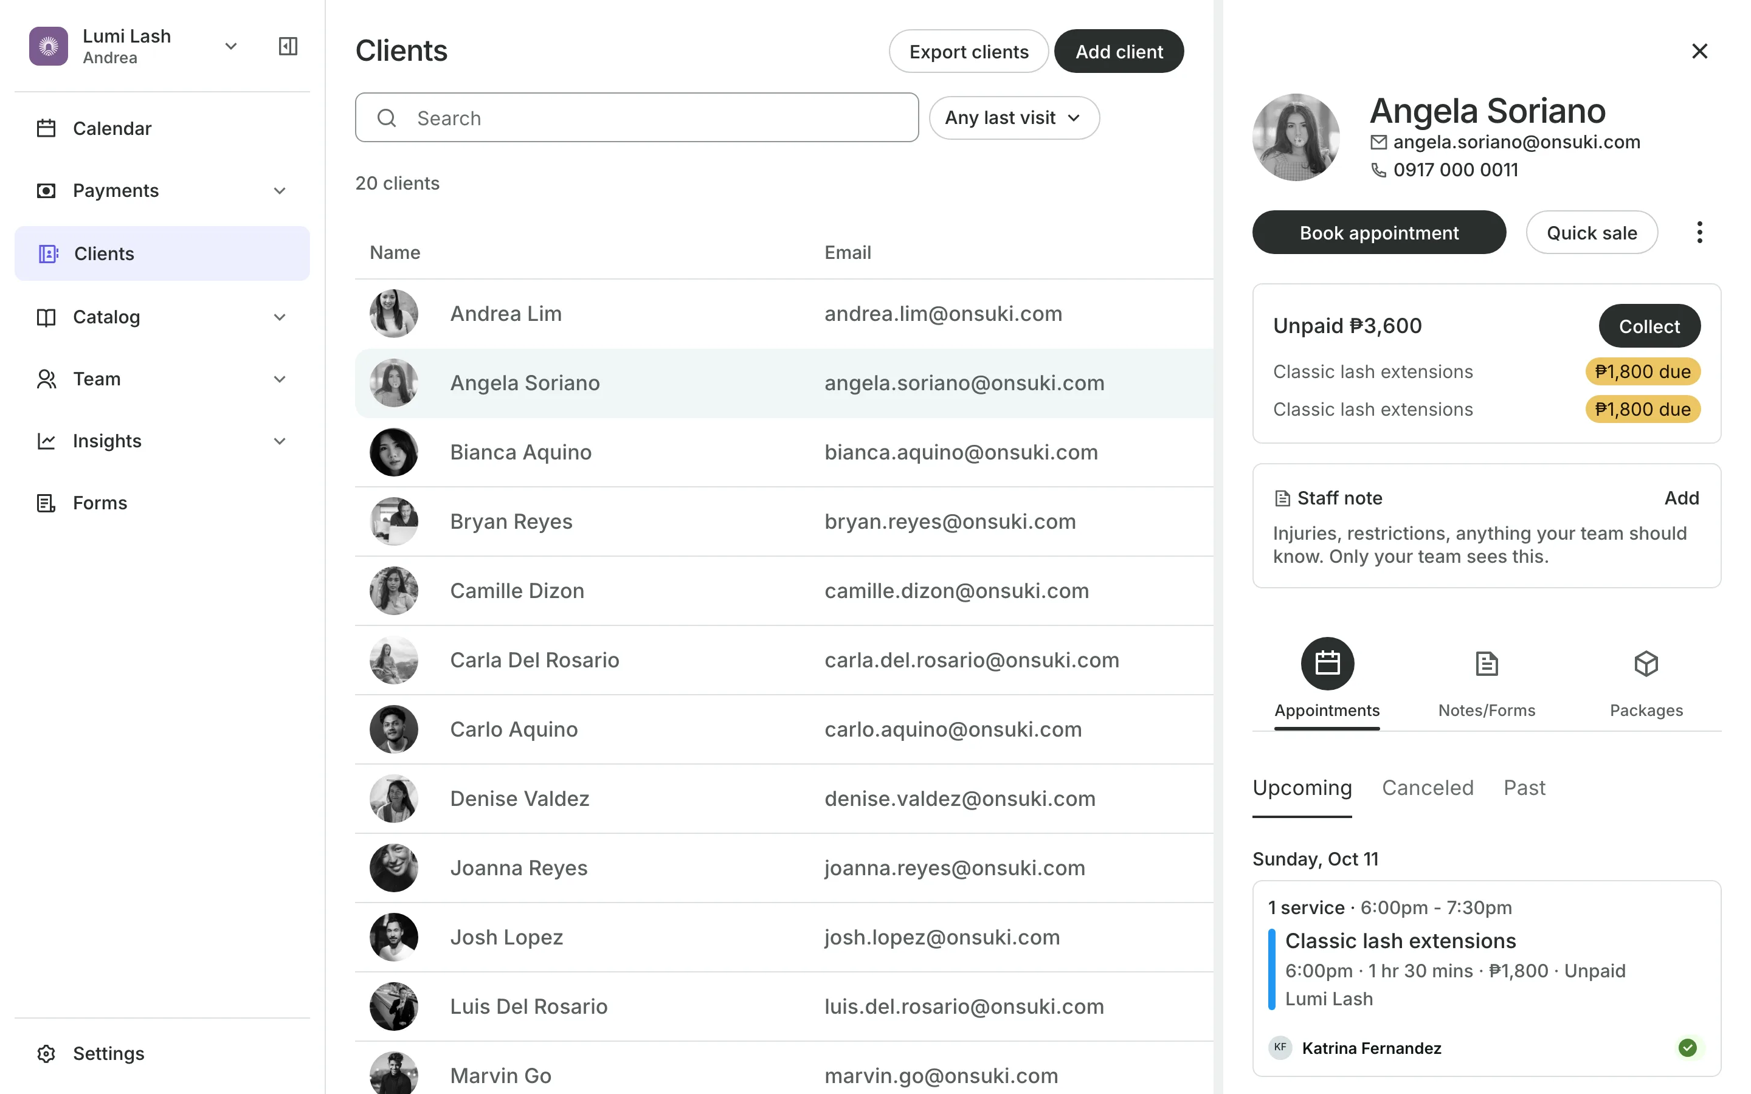Select the Andrea Lim row
Screen dimensions: 1751x1094
click(x=784, y=314)
